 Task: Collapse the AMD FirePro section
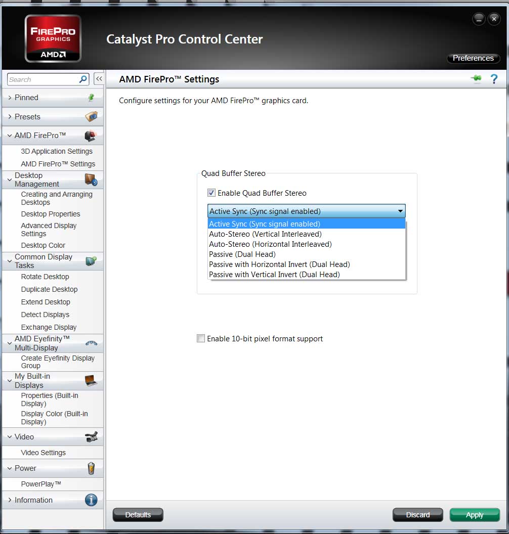coord(10,136)
